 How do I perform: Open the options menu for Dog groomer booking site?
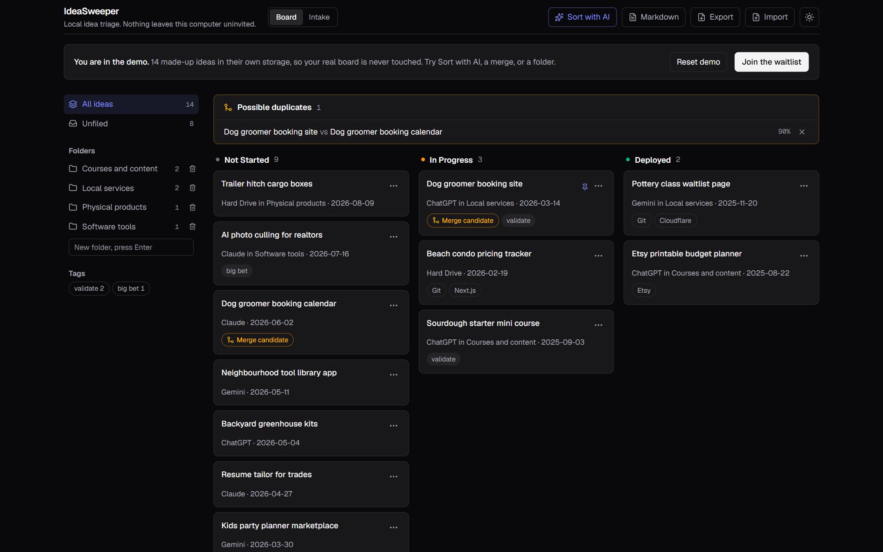(598, 186)
